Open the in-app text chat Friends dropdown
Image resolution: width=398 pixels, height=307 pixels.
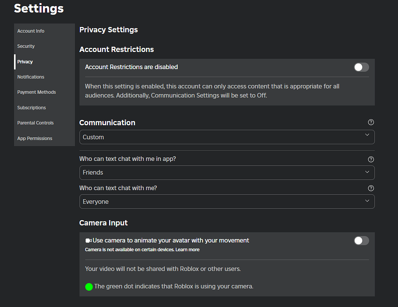pyautogui.click(x=227, y=172)
